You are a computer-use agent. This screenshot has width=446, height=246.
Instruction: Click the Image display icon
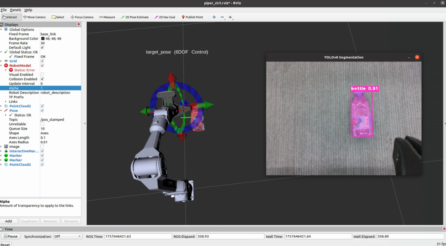(x=6, y=147)
